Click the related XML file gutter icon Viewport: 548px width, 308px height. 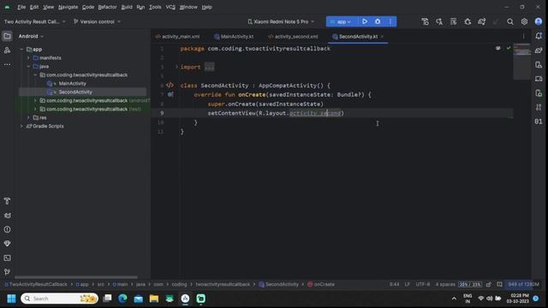point(170,86)
